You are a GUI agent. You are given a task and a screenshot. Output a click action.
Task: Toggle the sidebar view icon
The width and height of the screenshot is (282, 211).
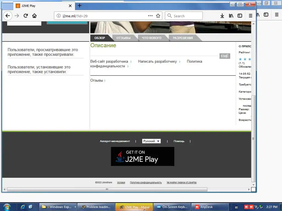pyautogui.click(x=240, y=16)
